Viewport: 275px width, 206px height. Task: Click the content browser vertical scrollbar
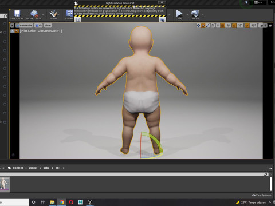270,184
